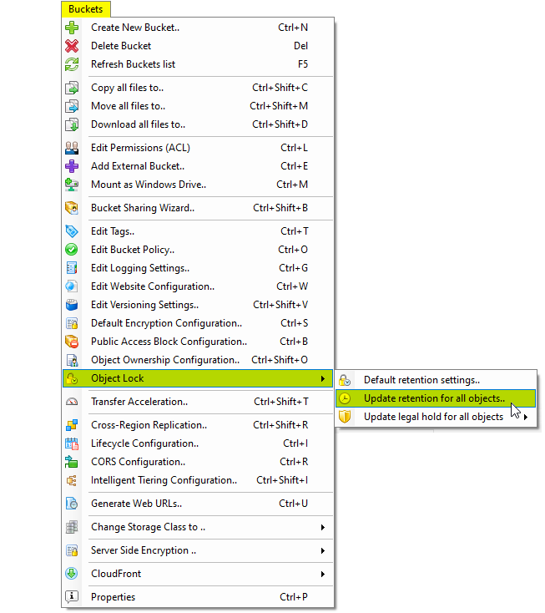The image size is (545, 613).
Task: Click the Properties info icon
Action: tap(72, 597)
